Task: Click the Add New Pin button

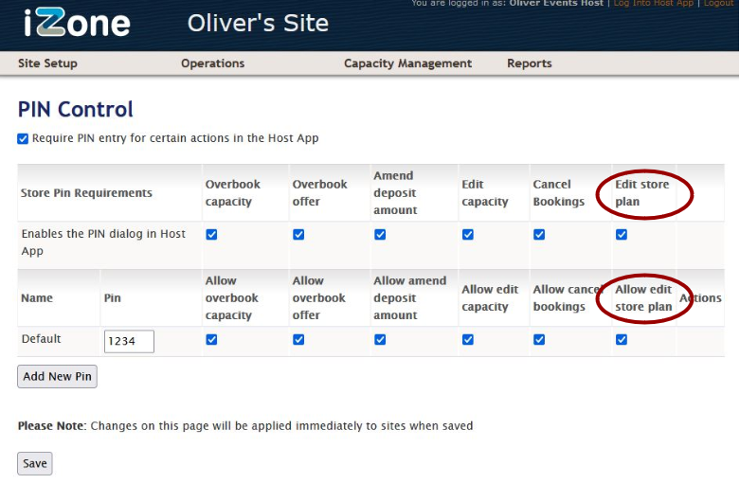Action: [x=57, y=376]
